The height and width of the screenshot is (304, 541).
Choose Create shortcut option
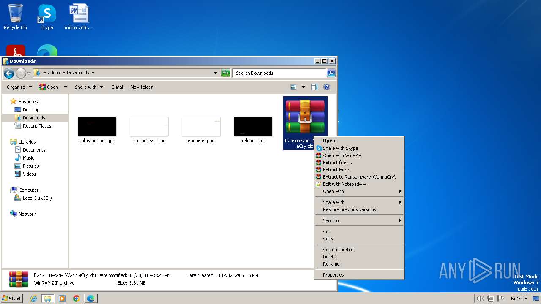click(x=359, y=250)
